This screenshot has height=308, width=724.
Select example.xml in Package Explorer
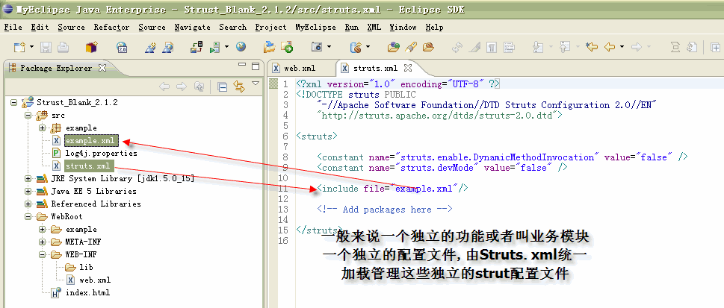point(91,141)
